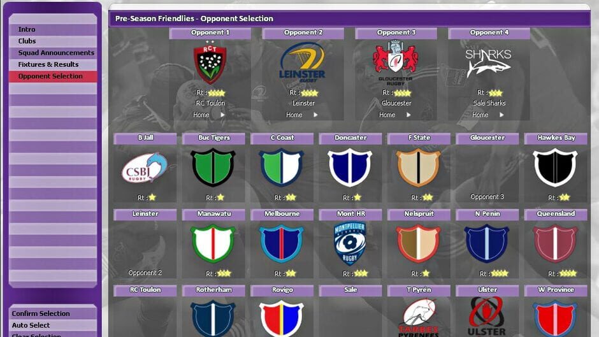Switch venue arrow for Sale Sharks
This screenshot has height=337, width=599.
click(502, 115)
